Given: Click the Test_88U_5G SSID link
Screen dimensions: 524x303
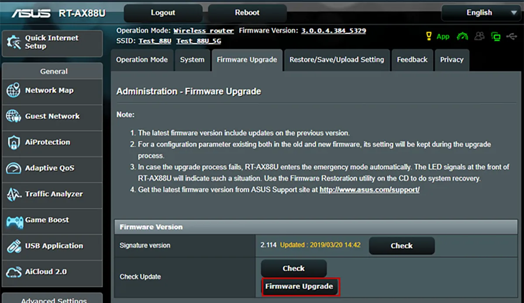Looking at the screenshot, I should coord(199,41).
